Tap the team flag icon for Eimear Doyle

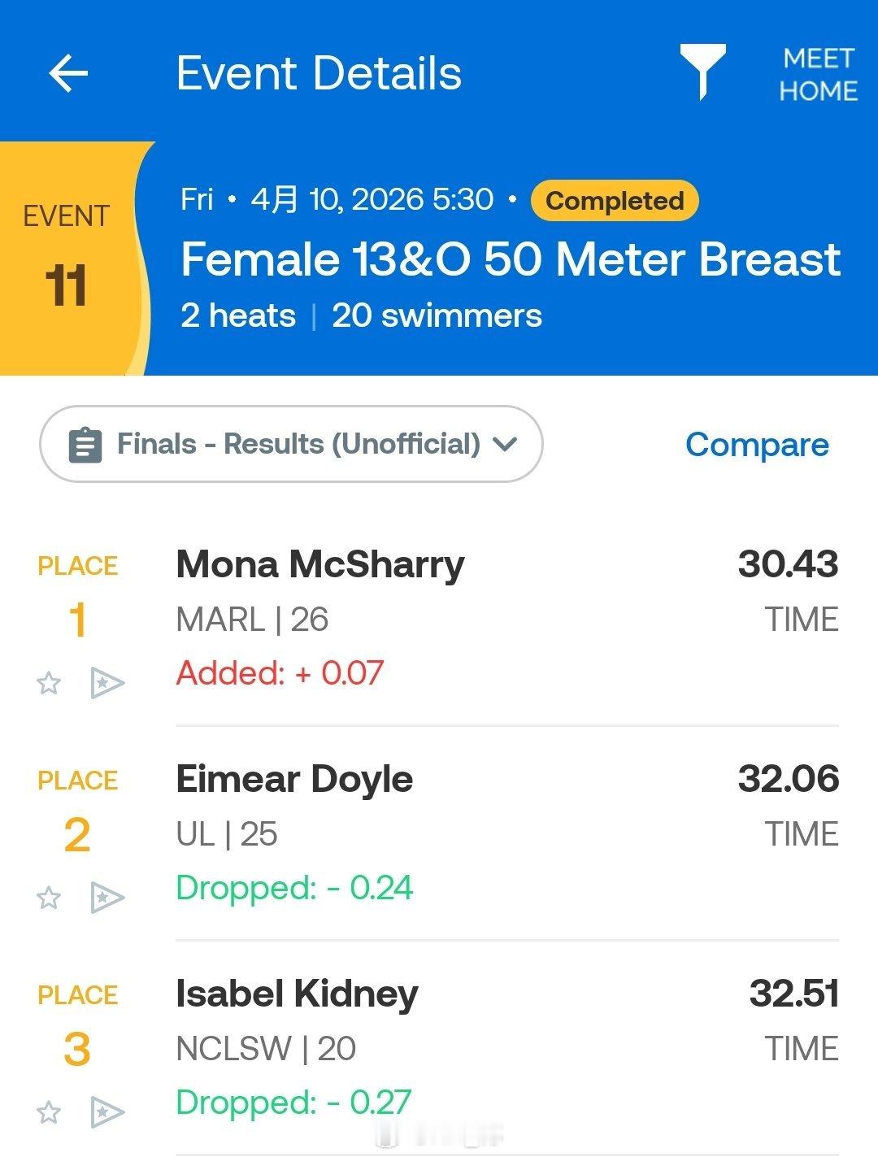(106, 898)
